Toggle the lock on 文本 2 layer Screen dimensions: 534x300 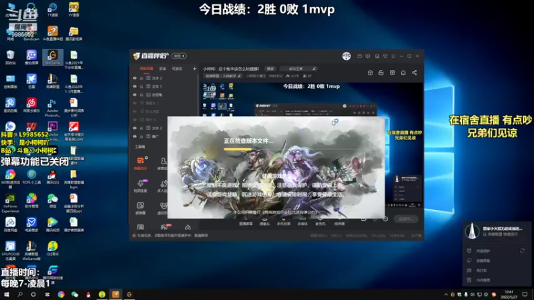click(142, 78)
